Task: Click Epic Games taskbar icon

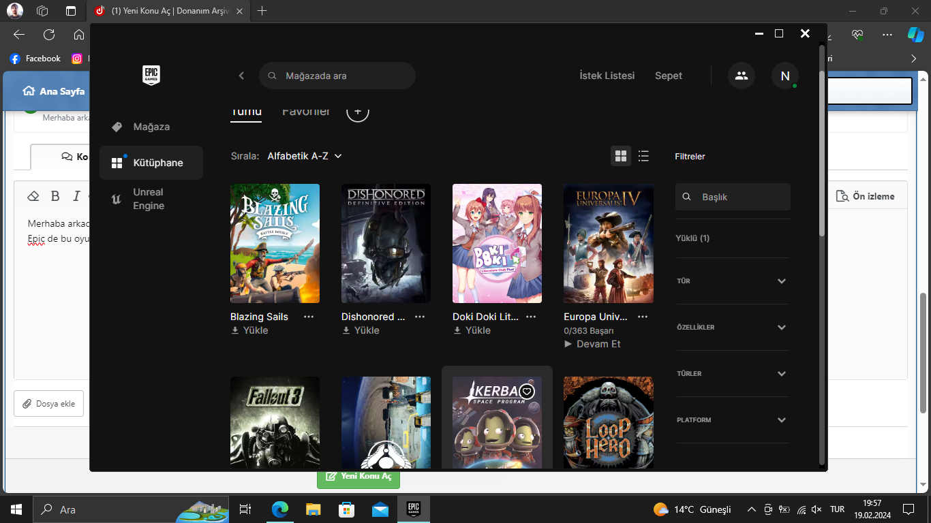Action: click(413, 509)
